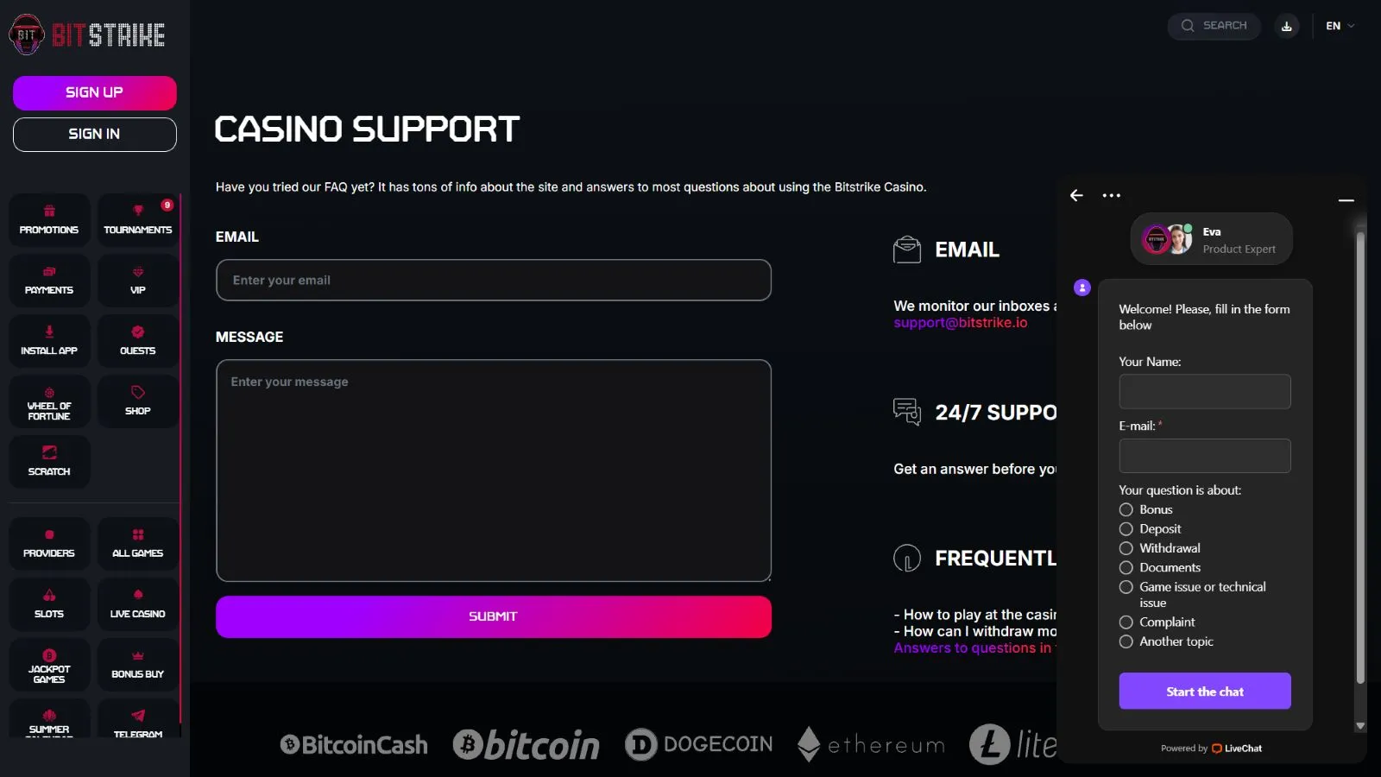Viewport: 1381px width, 777px height.
Task: Click the Bitstrike logo
Action: (87, 35)
